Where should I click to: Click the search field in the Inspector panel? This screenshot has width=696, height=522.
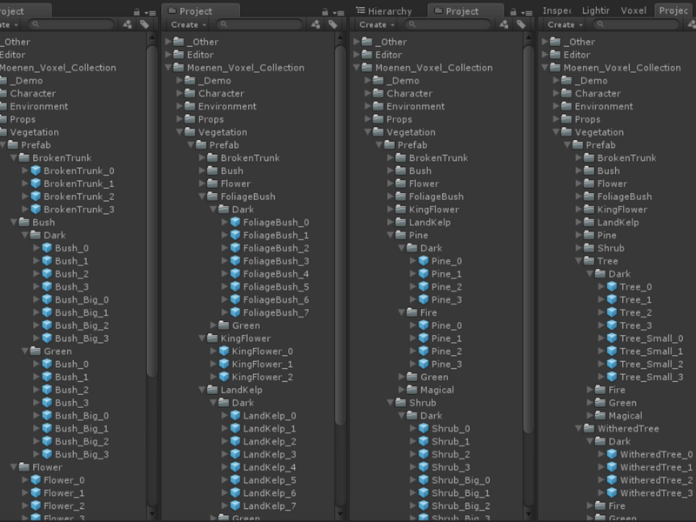click(637, 24)
